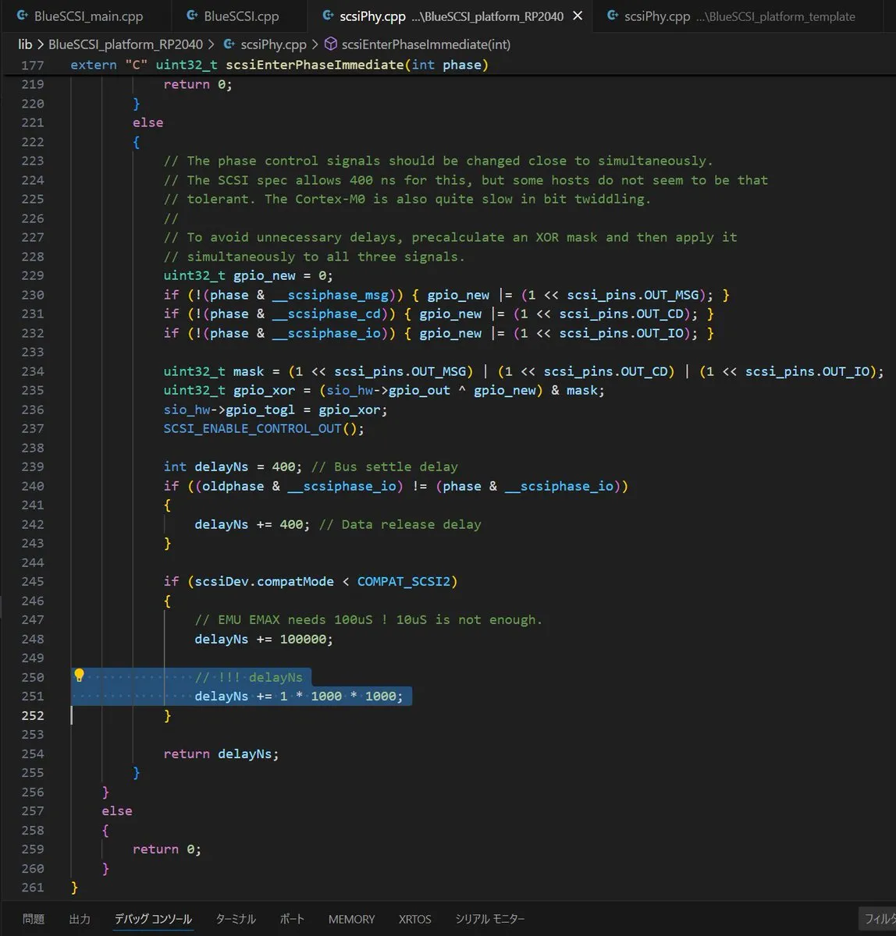Click the lib breadcrumb segment

(x=25, y=44)
